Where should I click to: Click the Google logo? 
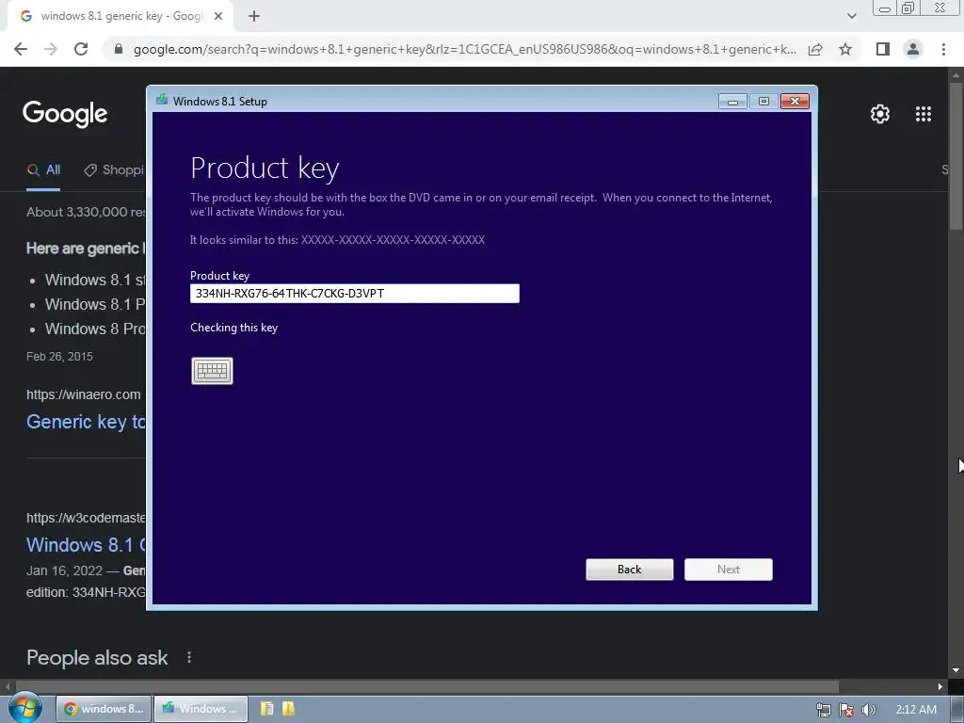[x=65, y=114]
